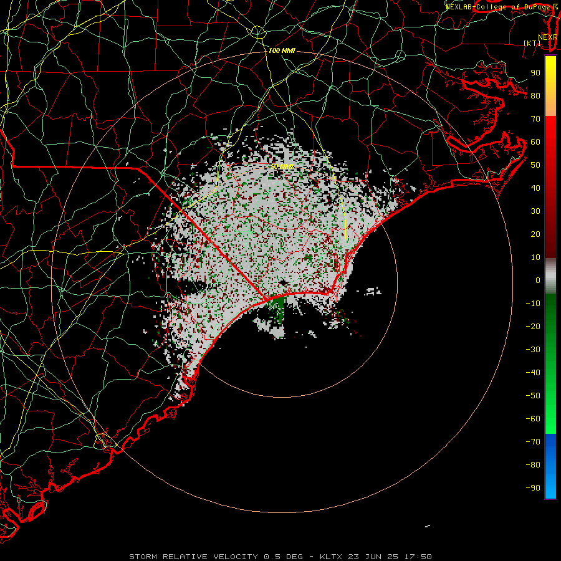Click the "80" value on the velocity scale
Screen dimensions: 561x561
(535, 96)
